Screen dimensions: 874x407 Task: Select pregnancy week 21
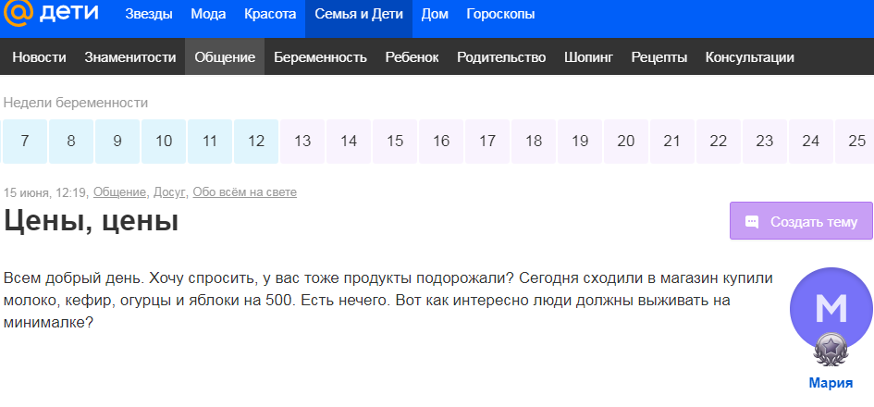[x=672, y=141]
